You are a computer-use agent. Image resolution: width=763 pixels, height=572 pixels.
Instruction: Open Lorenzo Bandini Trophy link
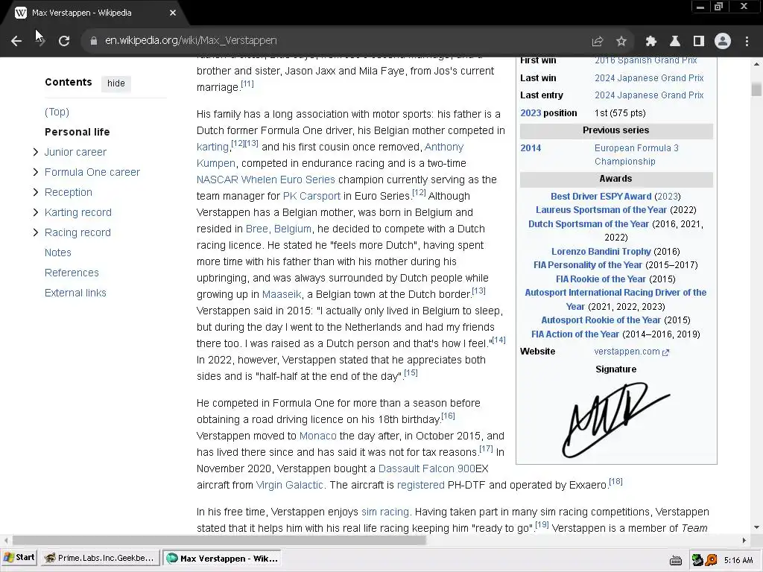[x=601, y=252]
